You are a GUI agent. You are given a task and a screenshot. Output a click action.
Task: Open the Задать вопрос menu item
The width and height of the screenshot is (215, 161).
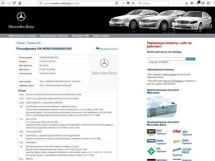pyautogui.click(x=101, y=36)
